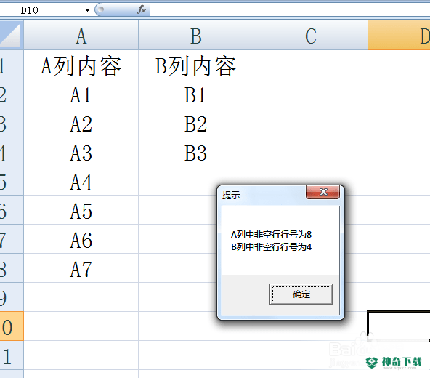Click the fx insert function icon

tap(142, 10)
